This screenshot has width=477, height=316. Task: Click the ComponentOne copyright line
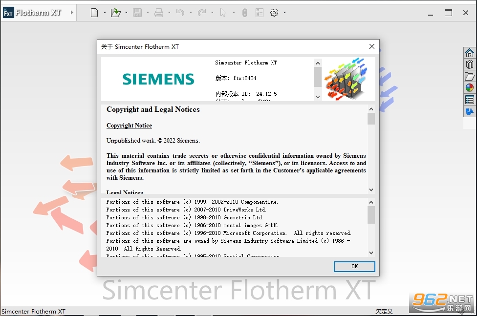point(192,202)
